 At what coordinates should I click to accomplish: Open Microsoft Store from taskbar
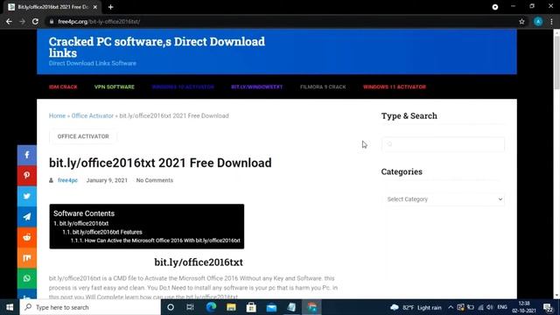click(251, 307)
